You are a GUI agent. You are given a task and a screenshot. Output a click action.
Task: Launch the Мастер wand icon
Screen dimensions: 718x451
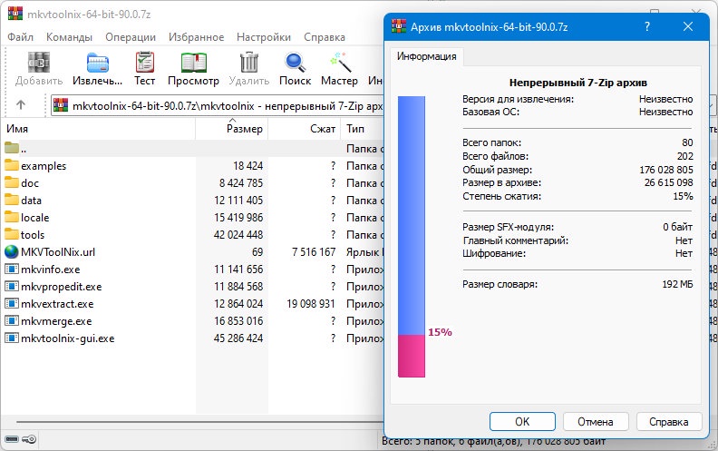(340, 63)
